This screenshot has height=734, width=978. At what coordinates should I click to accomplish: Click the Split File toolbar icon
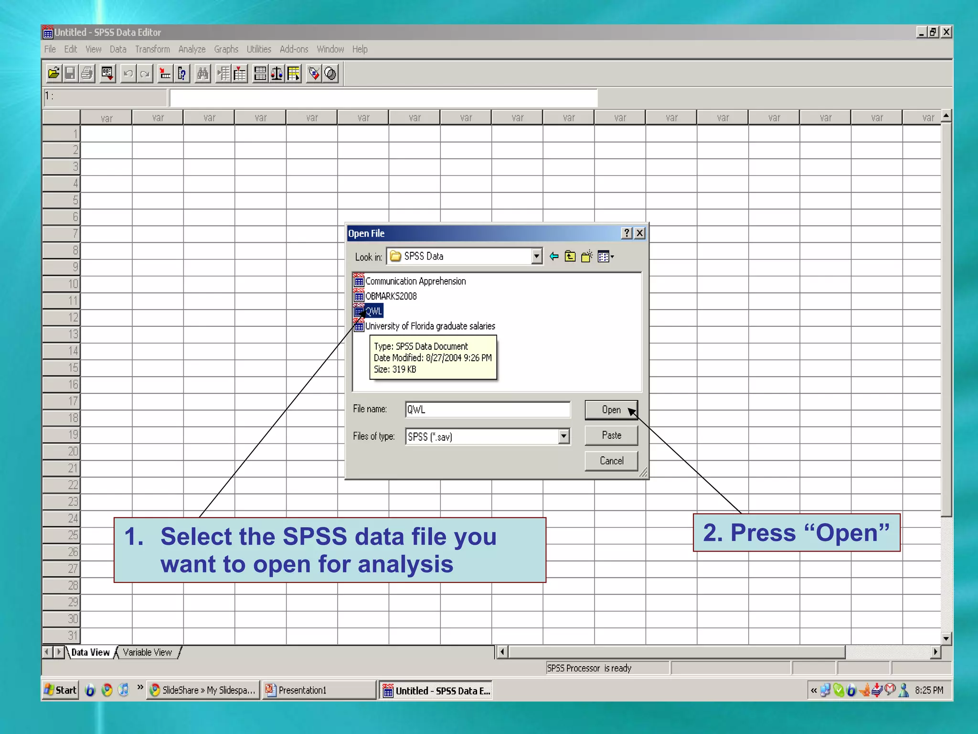point(260,74)
